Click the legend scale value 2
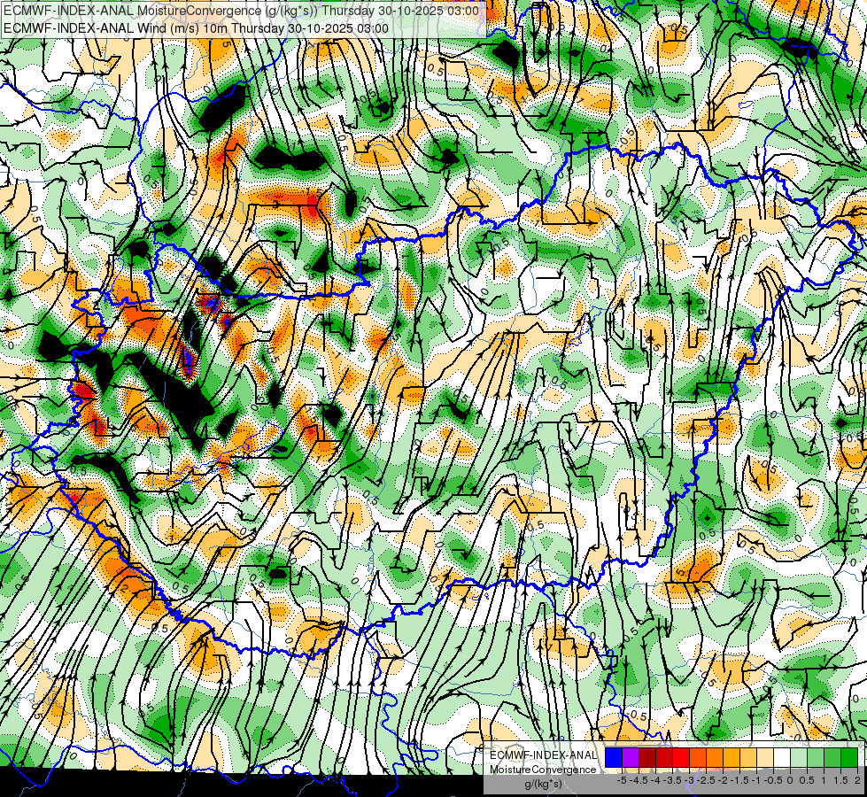867x797 pixels. (x=857, y=780)
